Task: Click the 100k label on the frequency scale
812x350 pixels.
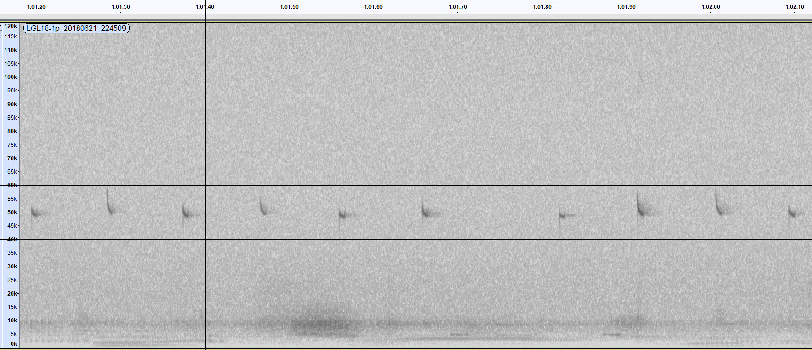Action: click(11, 77)
